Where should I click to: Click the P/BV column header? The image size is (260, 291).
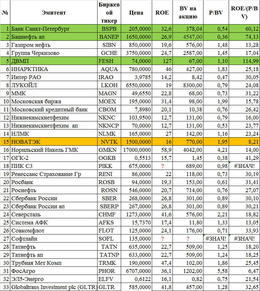click(x=216, y=12)
